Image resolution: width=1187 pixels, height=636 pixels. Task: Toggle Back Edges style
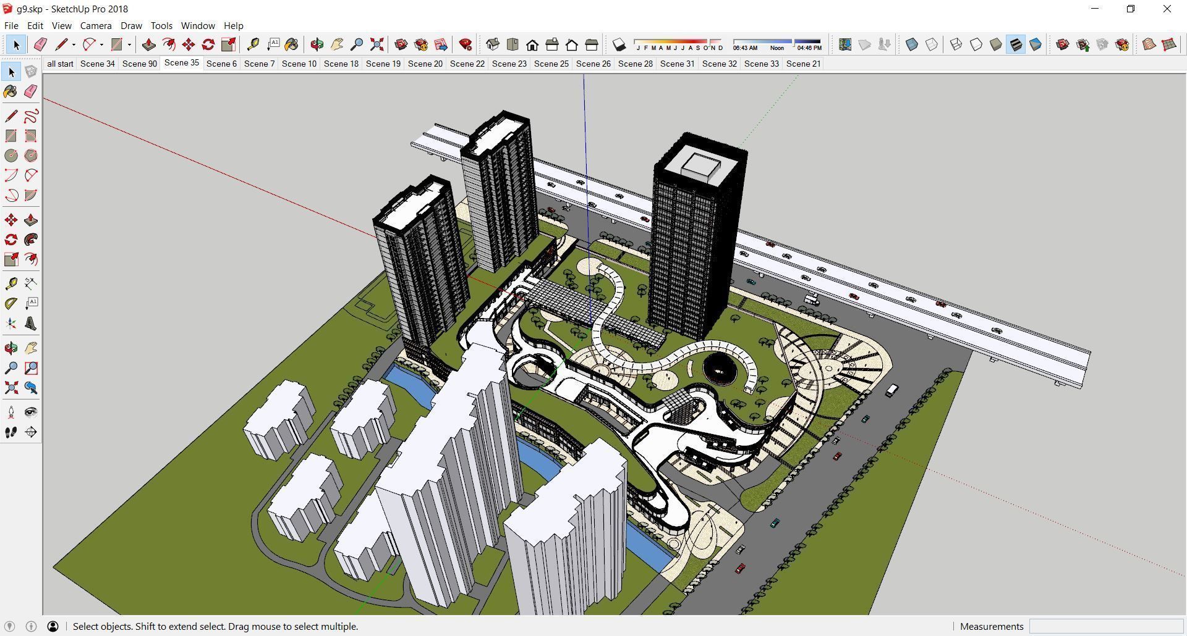point(932,44)
